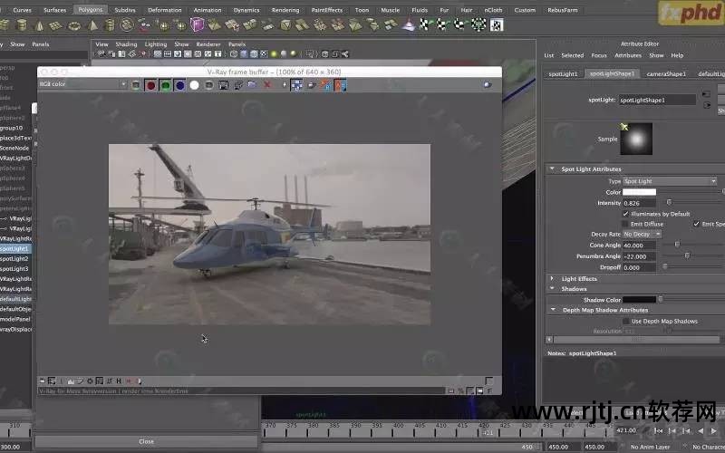Enable Use Depth Map Shadows checkbox

[626, 321]
